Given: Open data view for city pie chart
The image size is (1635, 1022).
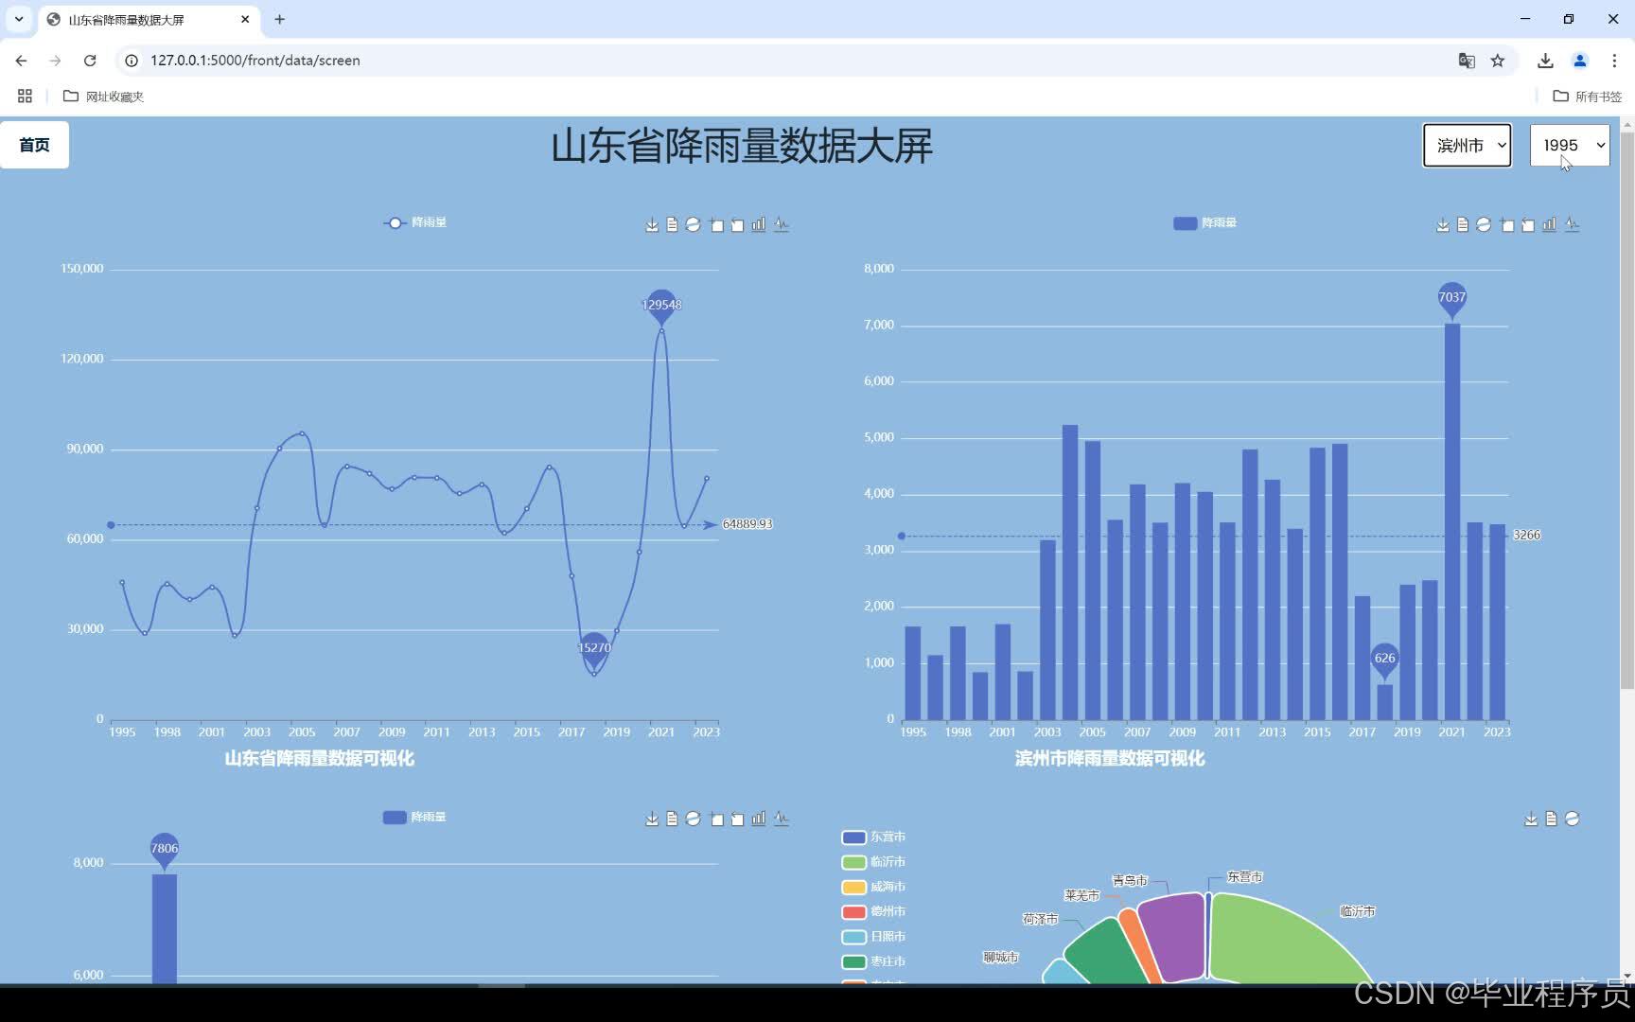Looking at the screenshot, I should (x=1551, y=819).
